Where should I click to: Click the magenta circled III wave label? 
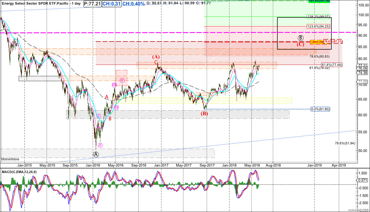[114, 85]
